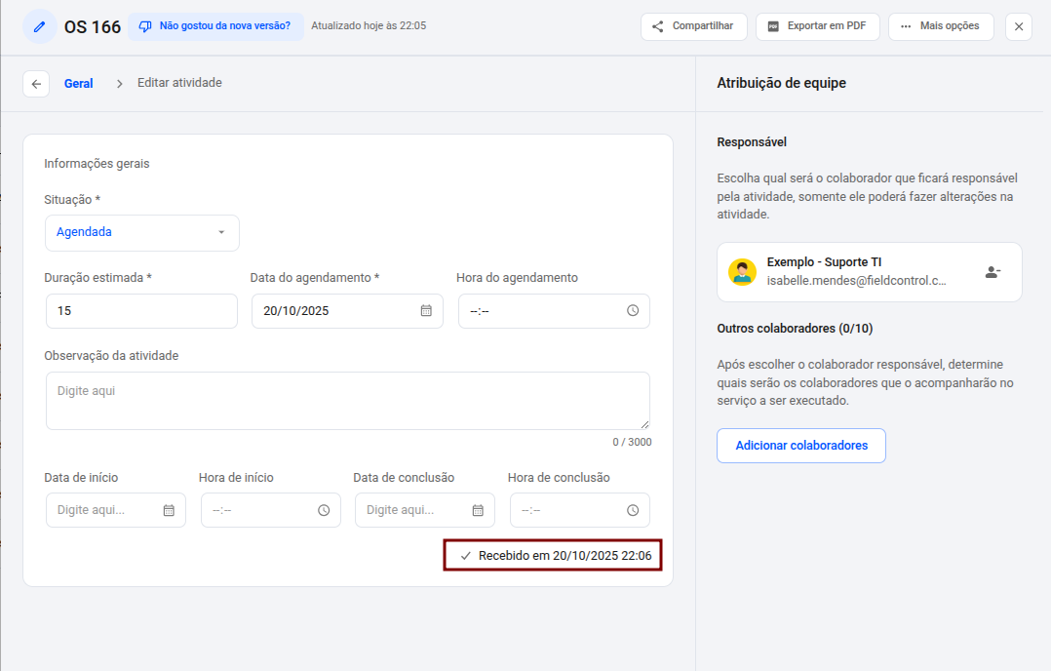Screen dimensions: 1051x671
Task: Open the calendar icon for Data de início
Action: click(169, 510)
